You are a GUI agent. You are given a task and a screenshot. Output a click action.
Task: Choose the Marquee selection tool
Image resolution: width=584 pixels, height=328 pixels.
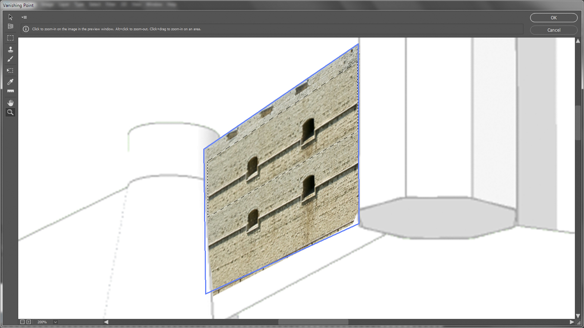click(10, 38)
